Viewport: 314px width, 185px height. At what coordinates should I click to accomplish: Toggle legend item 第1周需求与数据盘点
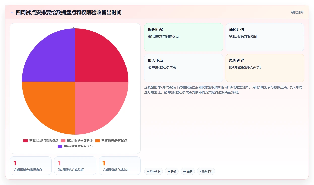click(x=41, y=141)
